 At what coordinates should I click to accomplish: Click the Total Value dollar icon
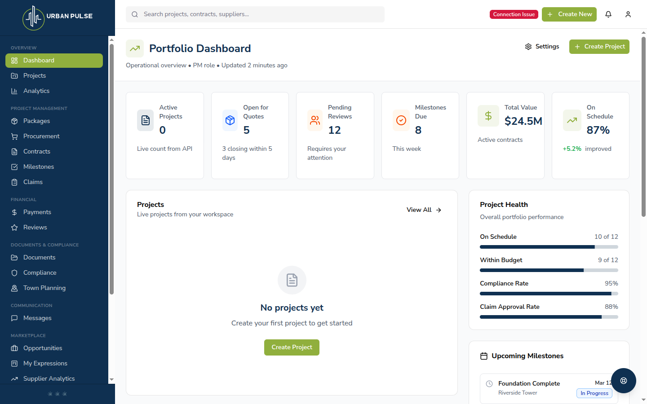(488, 116)
